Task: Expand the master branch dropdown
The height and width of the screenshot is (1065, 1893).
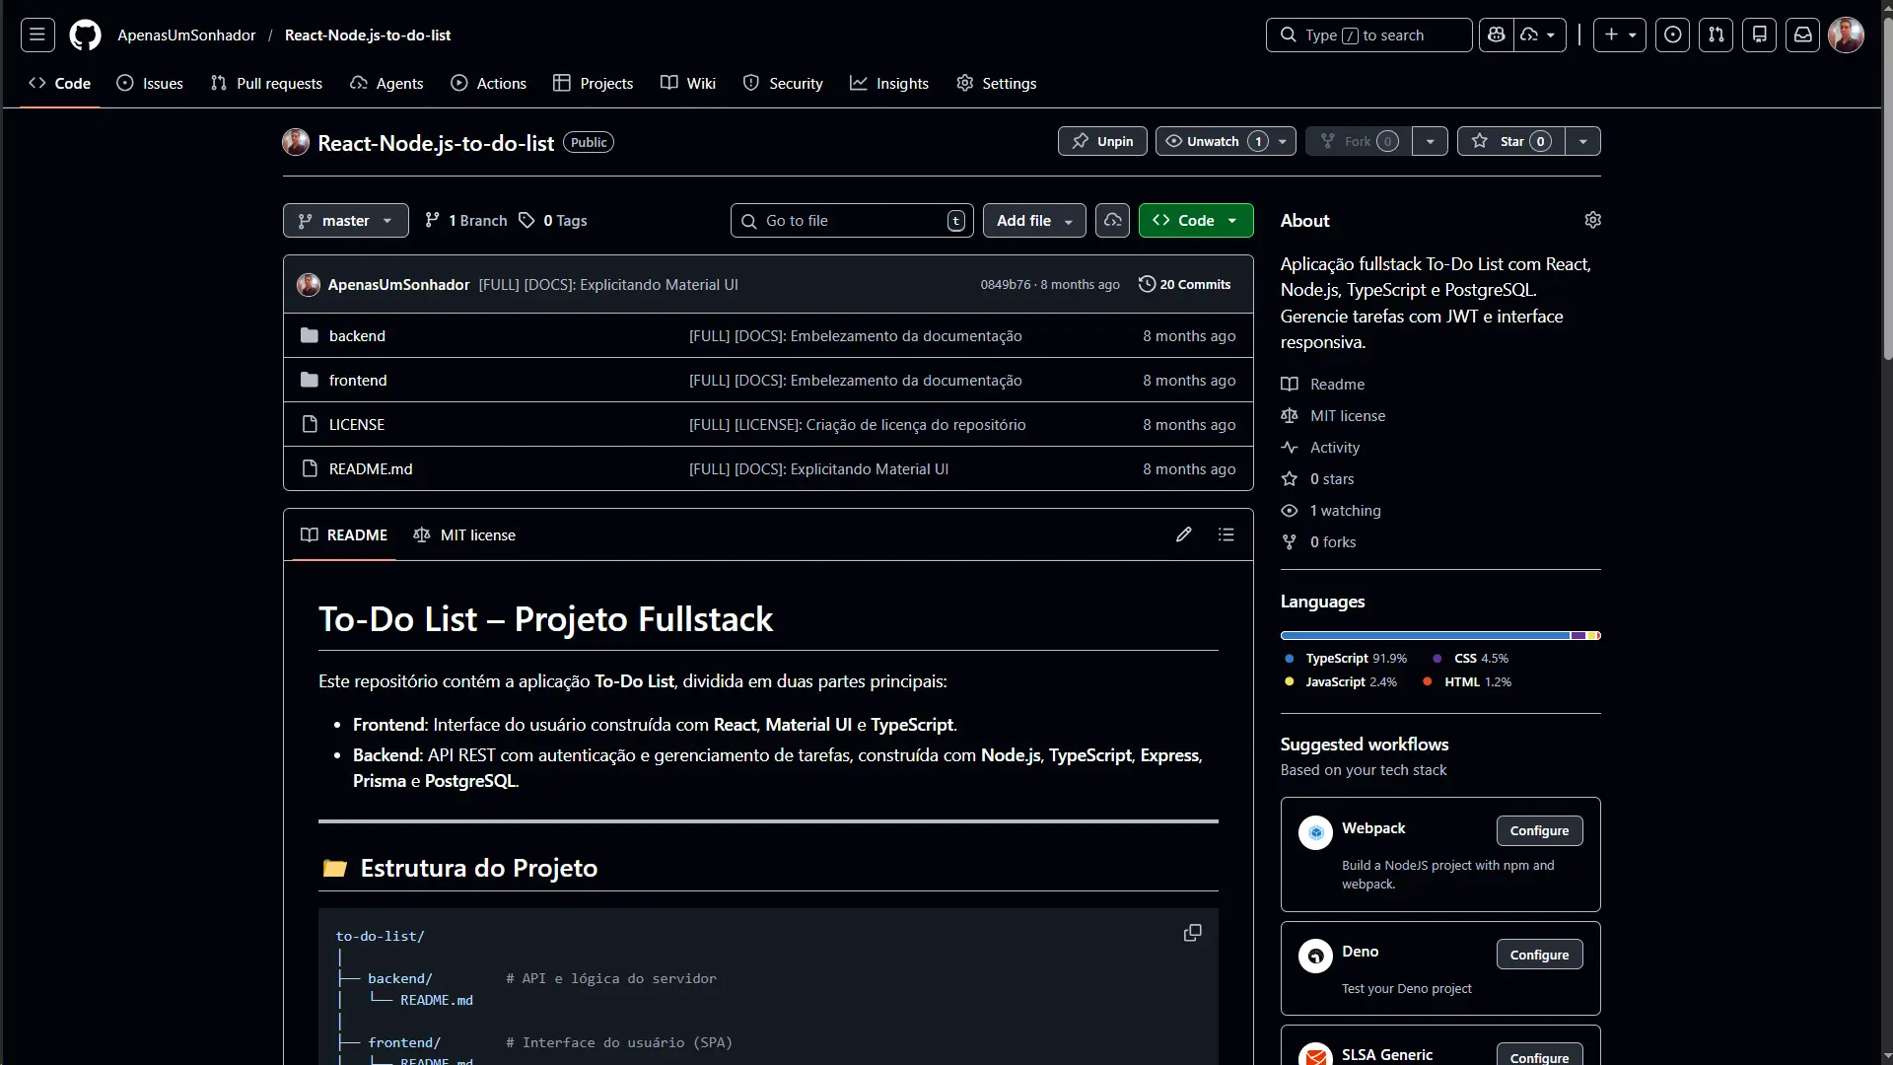Action: click(345, 221)
